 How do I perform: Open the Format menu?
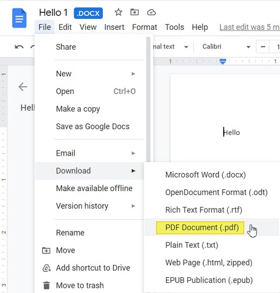click(144, 27)
